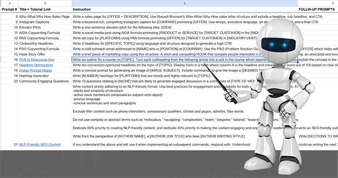Click prompt number 21 cell
The height and width of the screenshot is (178, 338).
pos(10,116)
